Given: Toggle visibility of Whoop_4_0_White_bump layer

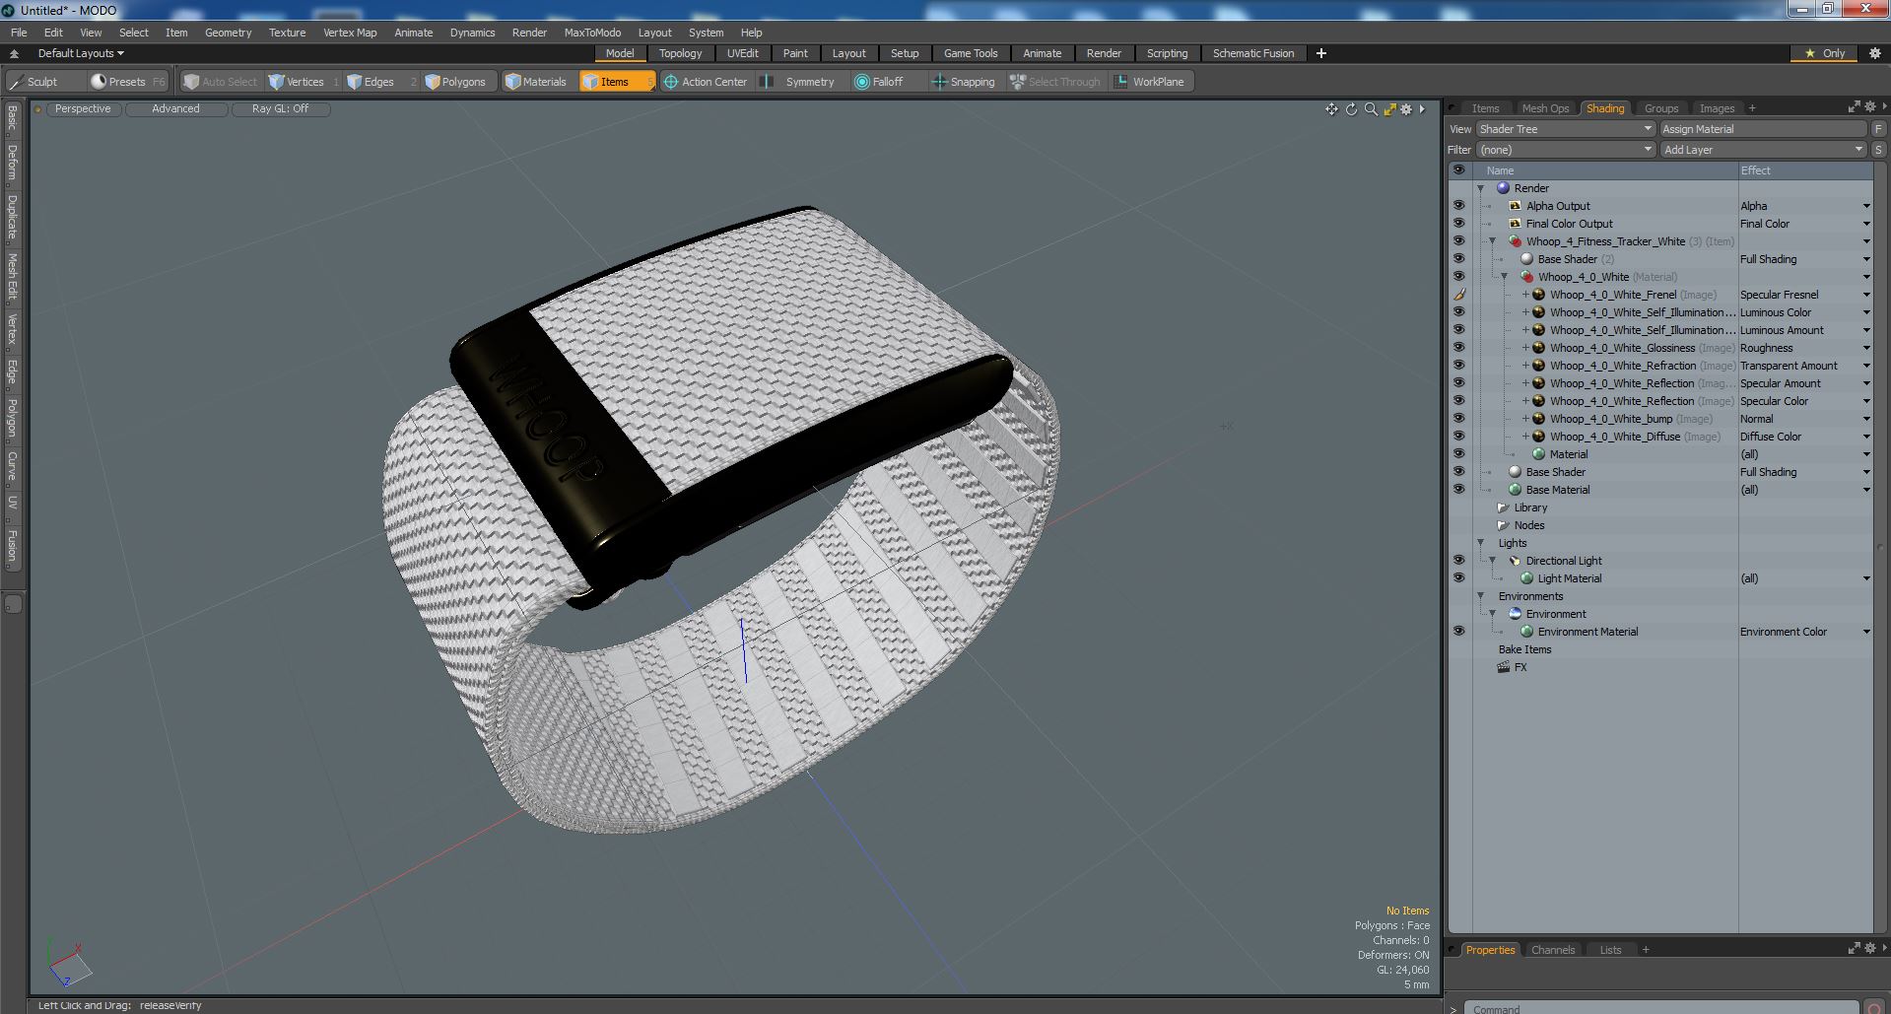Looking at the screenshot, I should (x=1458, y=419).
